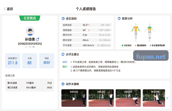172x111 pixels.
Task: Open the 起跳动作 keyframe thumbnail
Action: [x=128, y=98]
